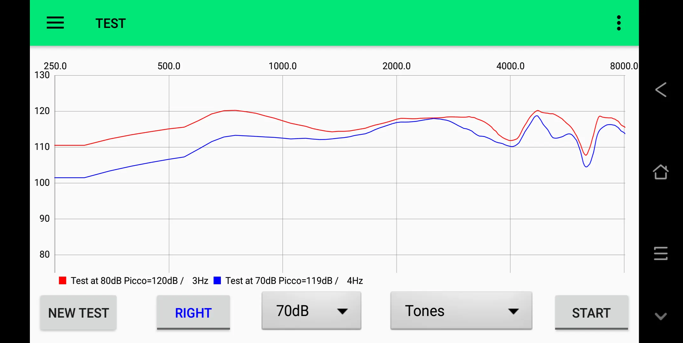
Task: Toggle the RIGHT ear button
Action: tap(193, 313)
